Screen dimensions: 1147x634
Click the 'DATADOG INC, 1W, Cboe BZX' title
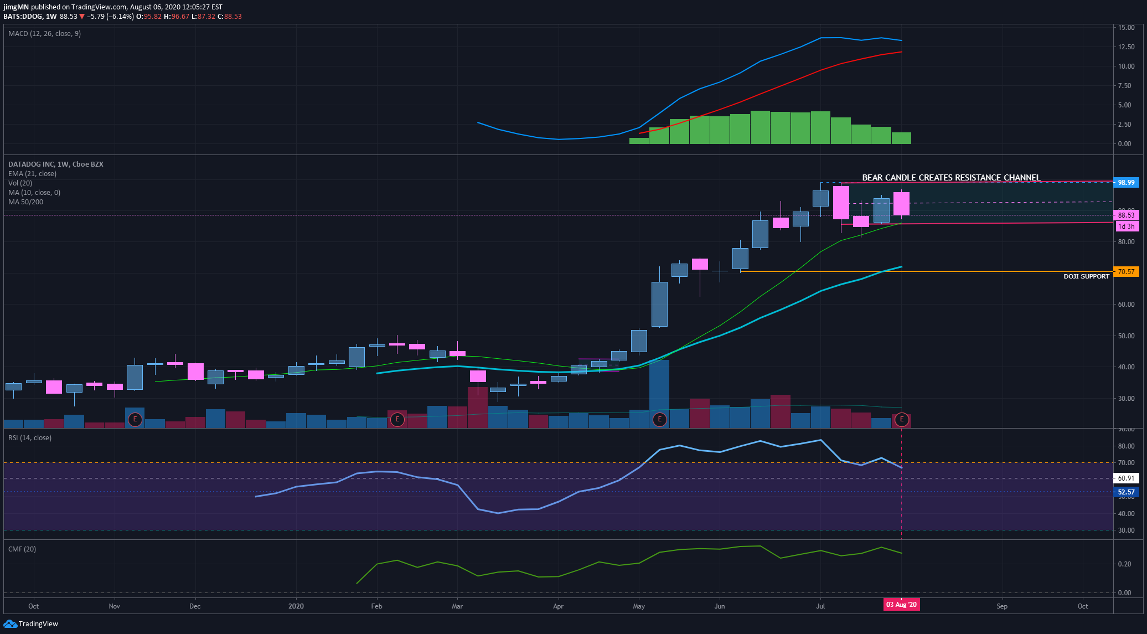click(x=55, y=164)
